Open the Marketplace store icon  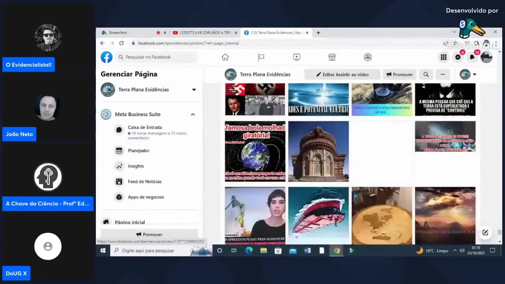[x=332, y=57]
